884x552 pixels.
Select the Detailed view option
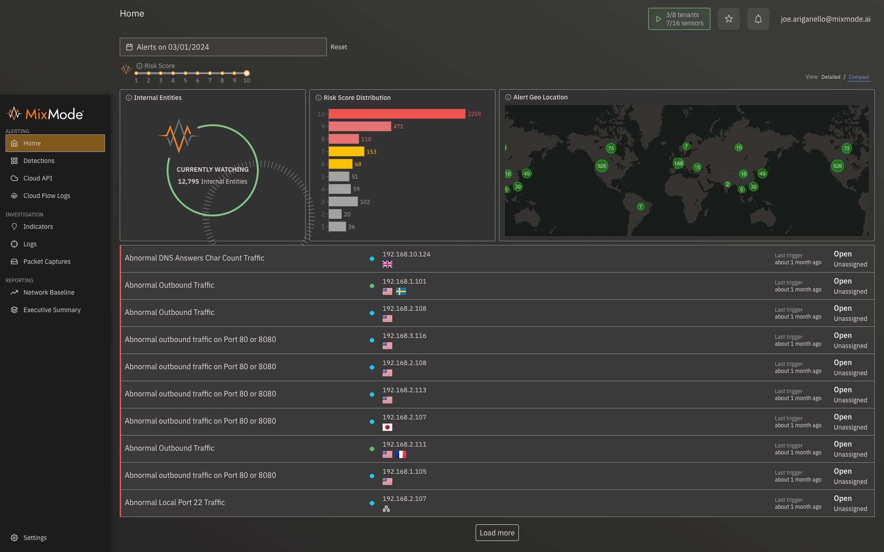click(831, 77)
